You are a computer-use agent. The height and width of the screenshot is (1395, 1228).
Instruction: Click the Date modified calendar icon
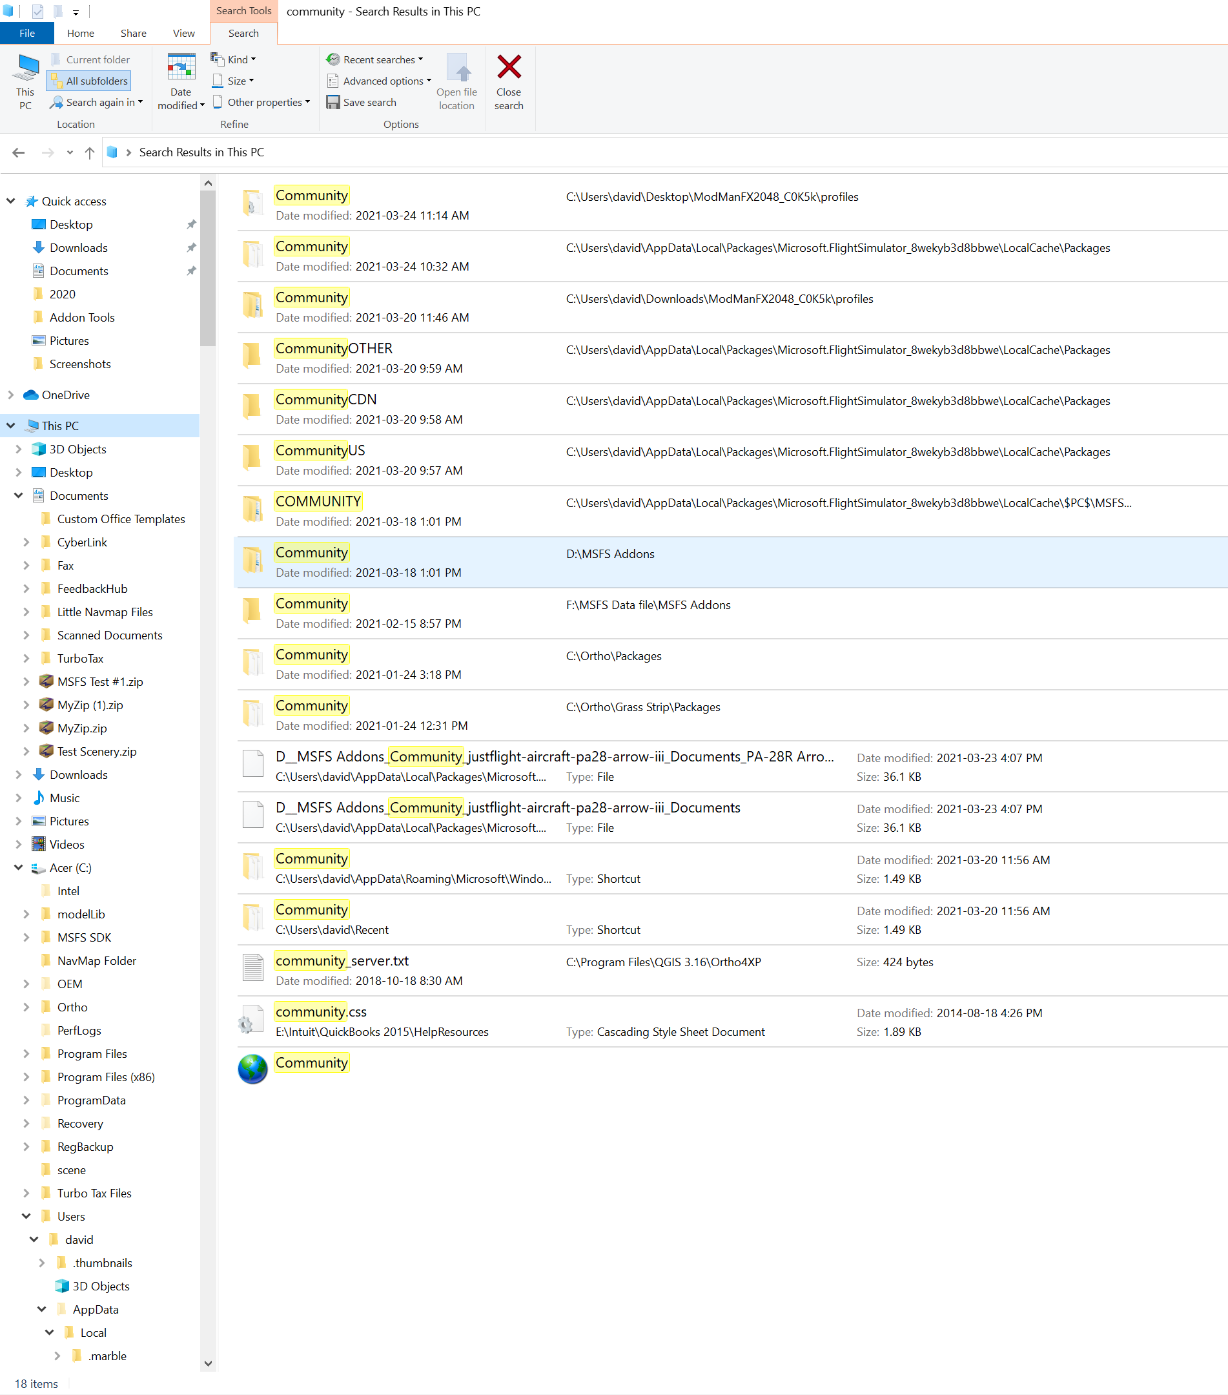(x=181, y=68)
